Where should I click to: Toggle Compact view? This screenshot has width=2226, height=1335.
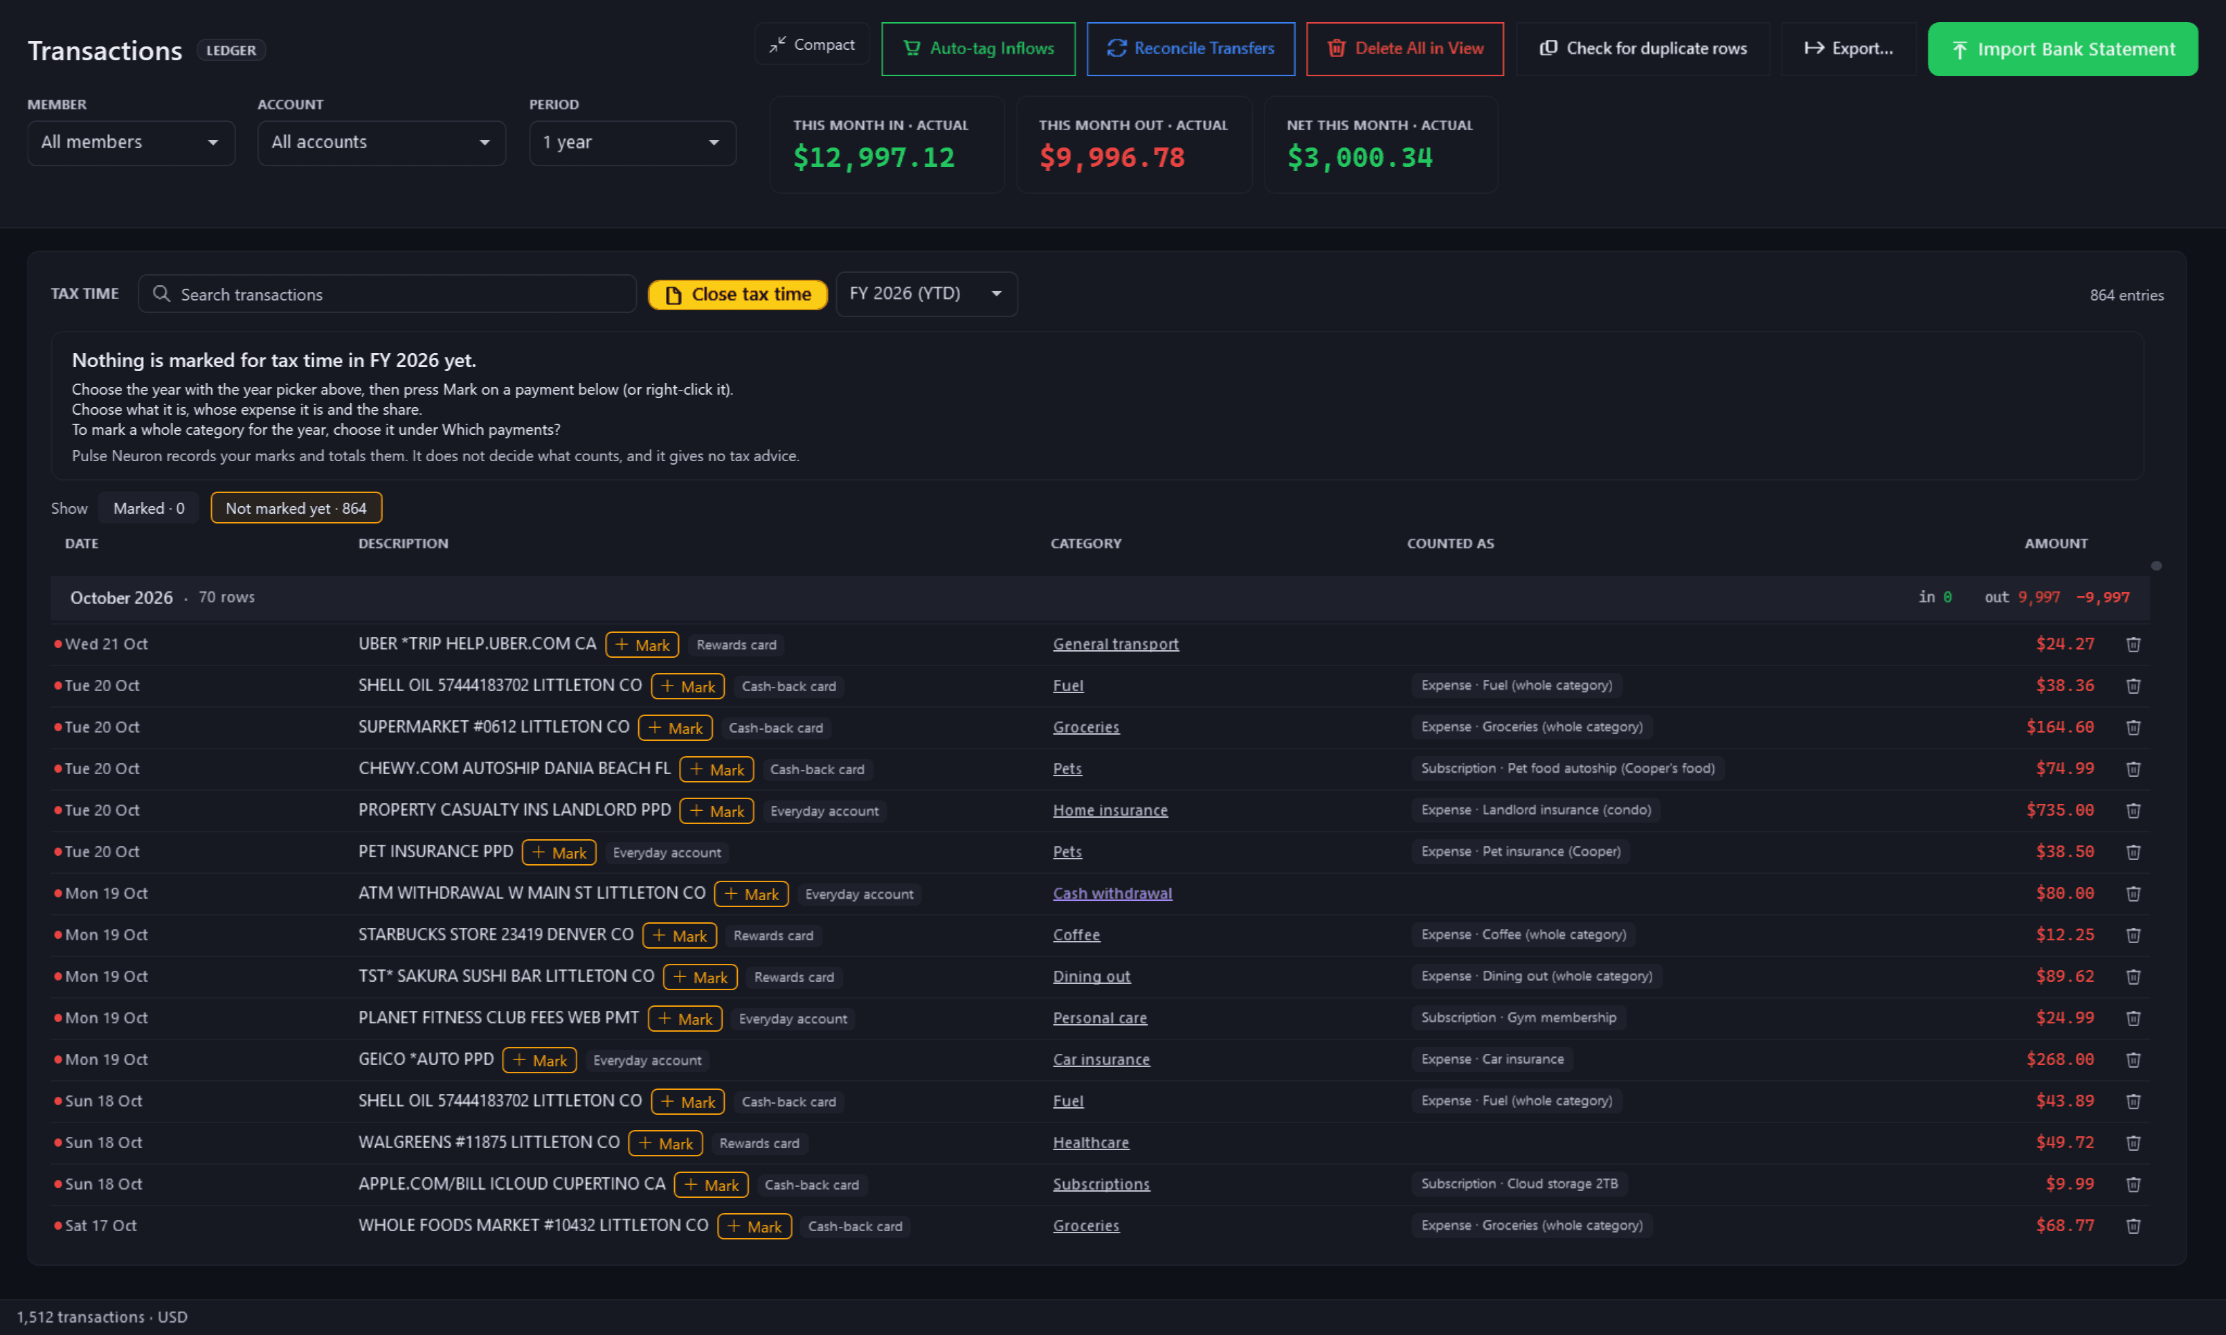(x=812, y=44)
